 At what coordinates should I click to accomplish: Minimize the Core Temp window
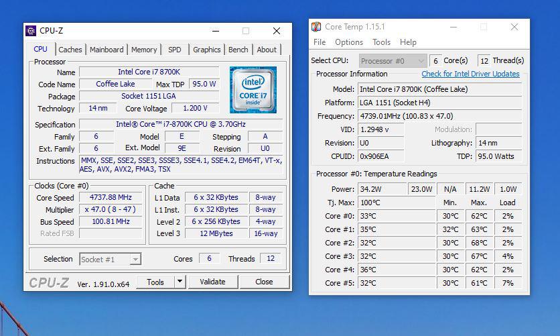[x=453, y=27]
